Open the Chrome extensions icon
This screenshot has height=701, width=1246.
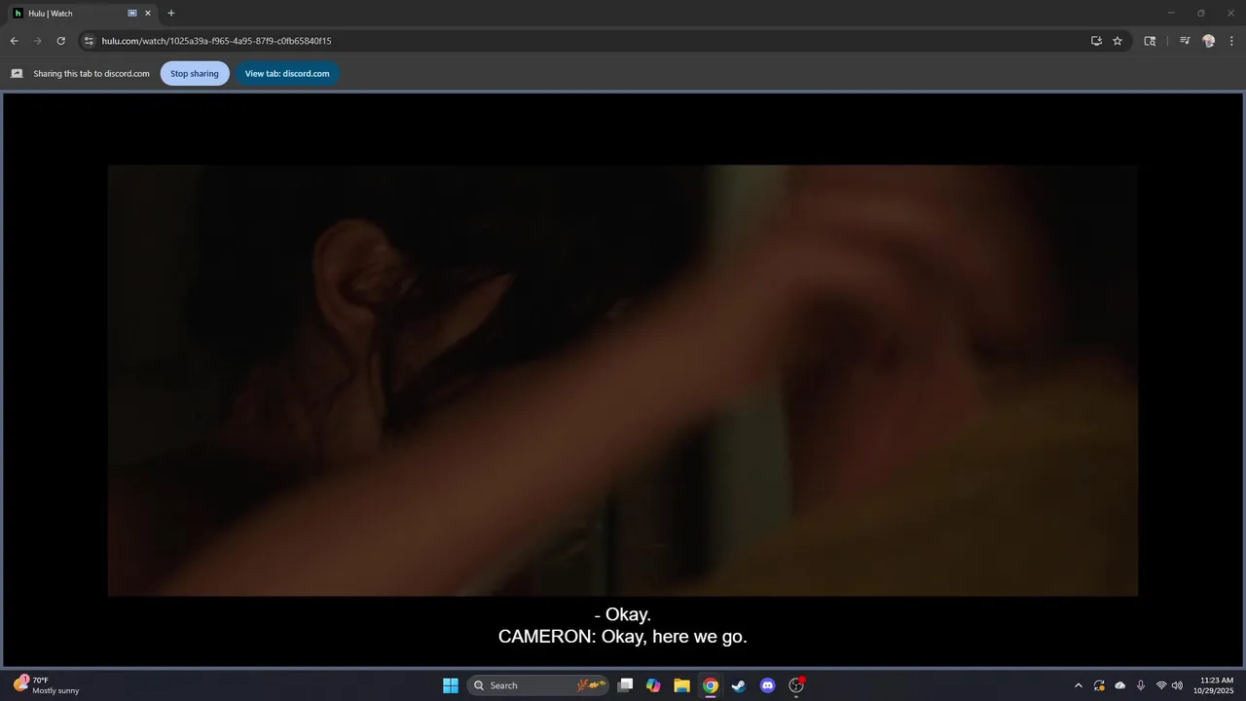(1150, 41)
